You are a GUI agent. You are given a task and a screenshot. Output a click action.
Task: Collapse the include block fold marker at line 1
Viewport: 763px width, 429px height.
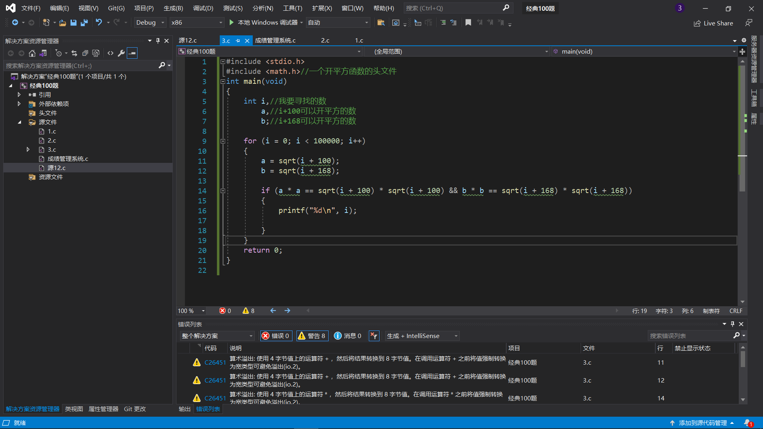coord(223,62)
